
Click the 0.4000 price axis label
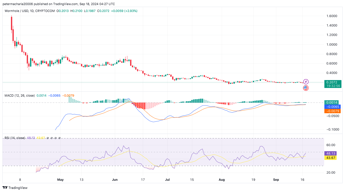click(332, 73)
